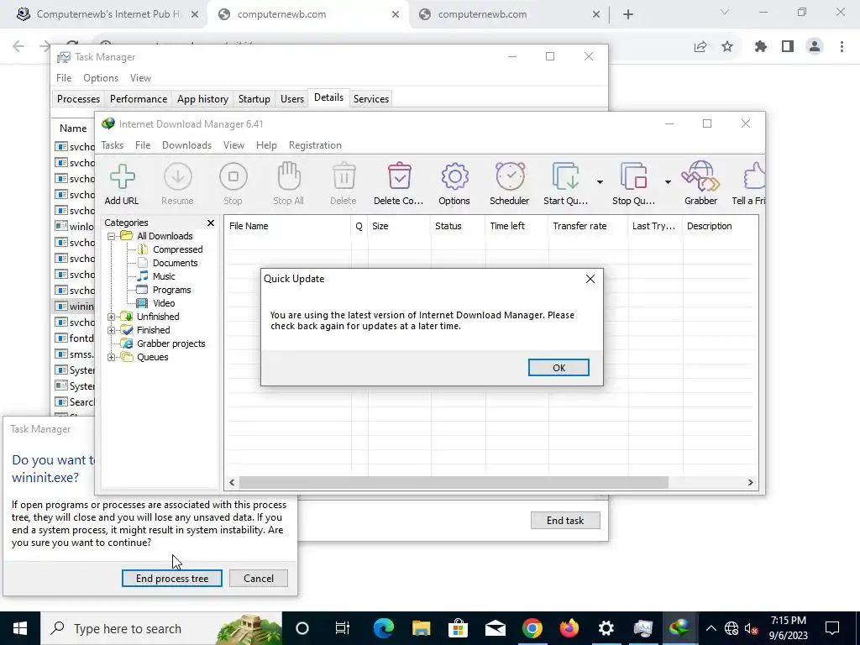860x645 pixels.
Task: Open the Scheduler clock icon
Action: (510, 185)
